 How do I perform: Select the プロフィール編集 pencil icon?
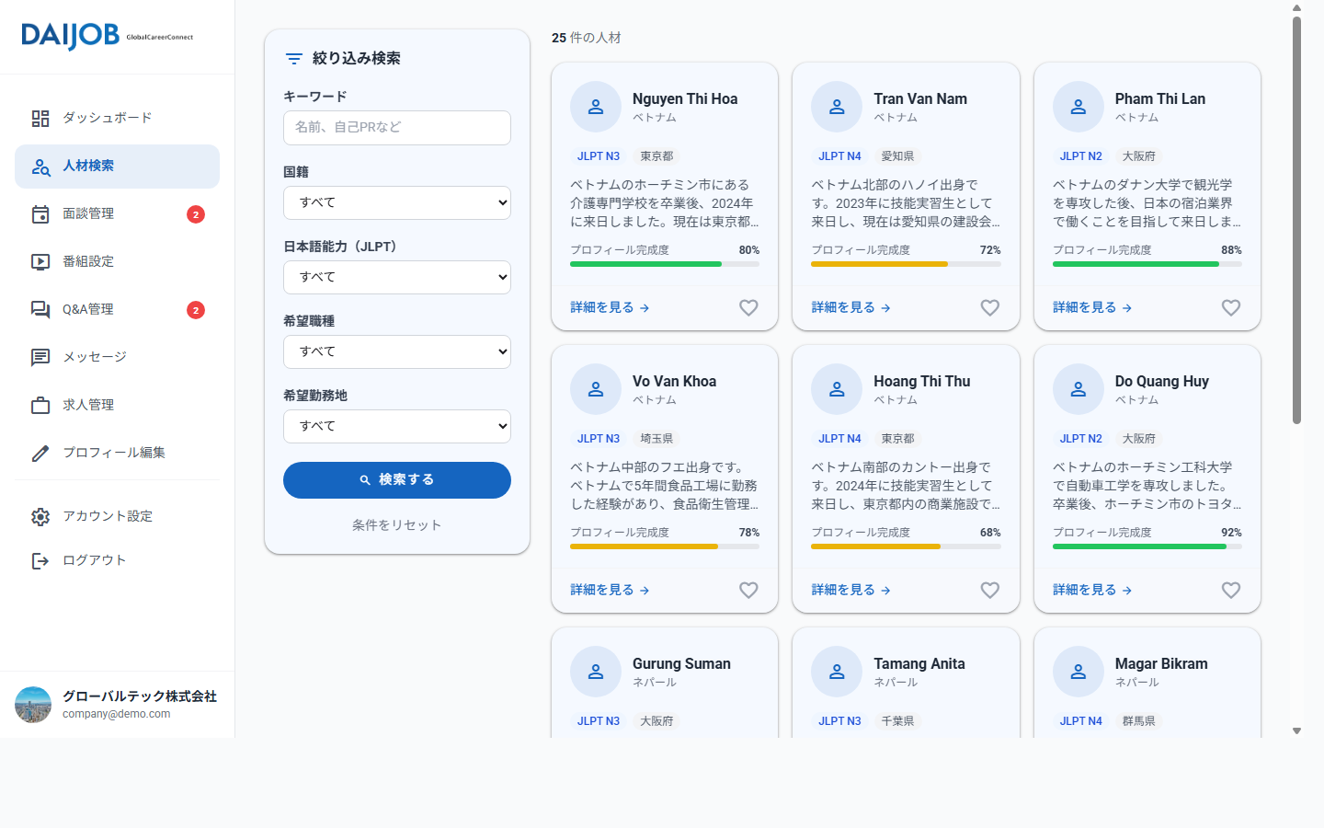[x=40, y=453]
